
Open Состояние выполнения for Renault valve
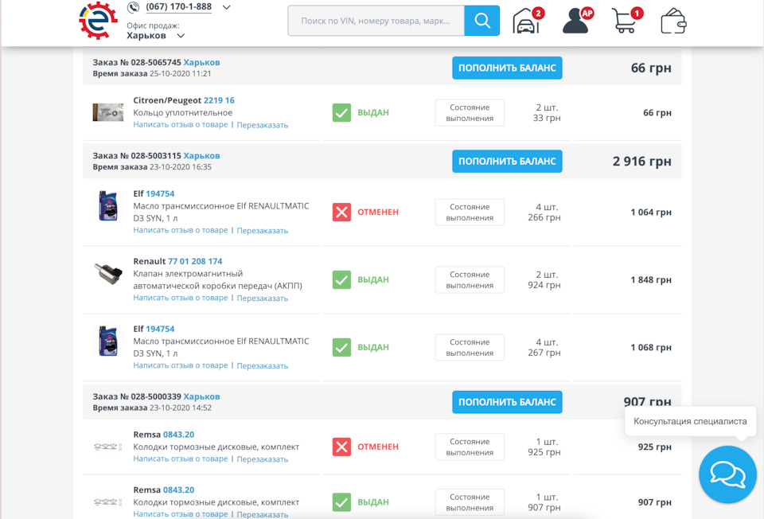point(470,279)
